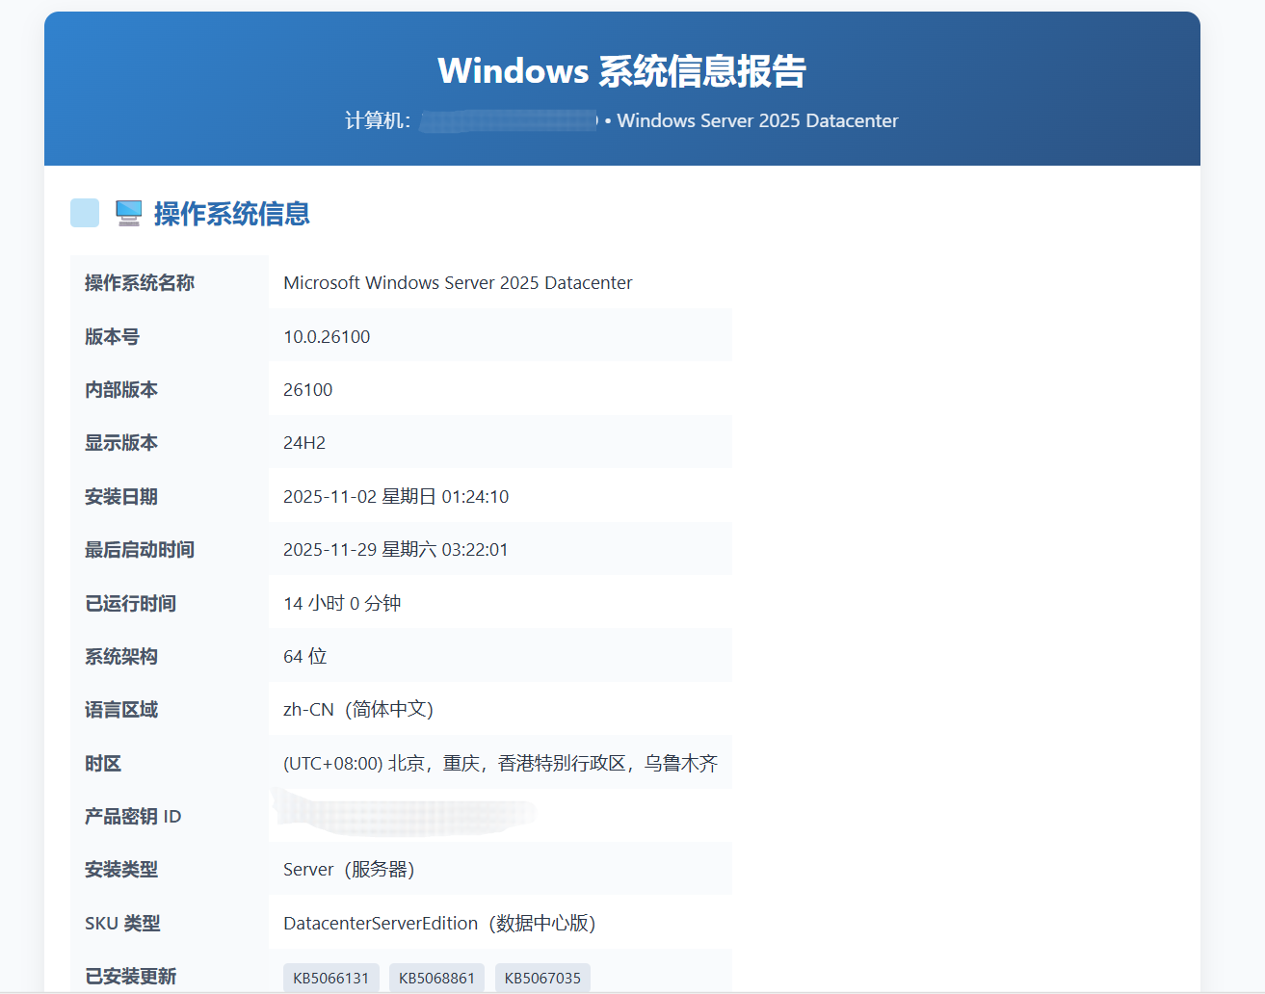Viewport: 1265px width, 994px height.
Task: Click the Windows 系统信息报告 page title
Action: pyautogui.click(x=622, y=71)
